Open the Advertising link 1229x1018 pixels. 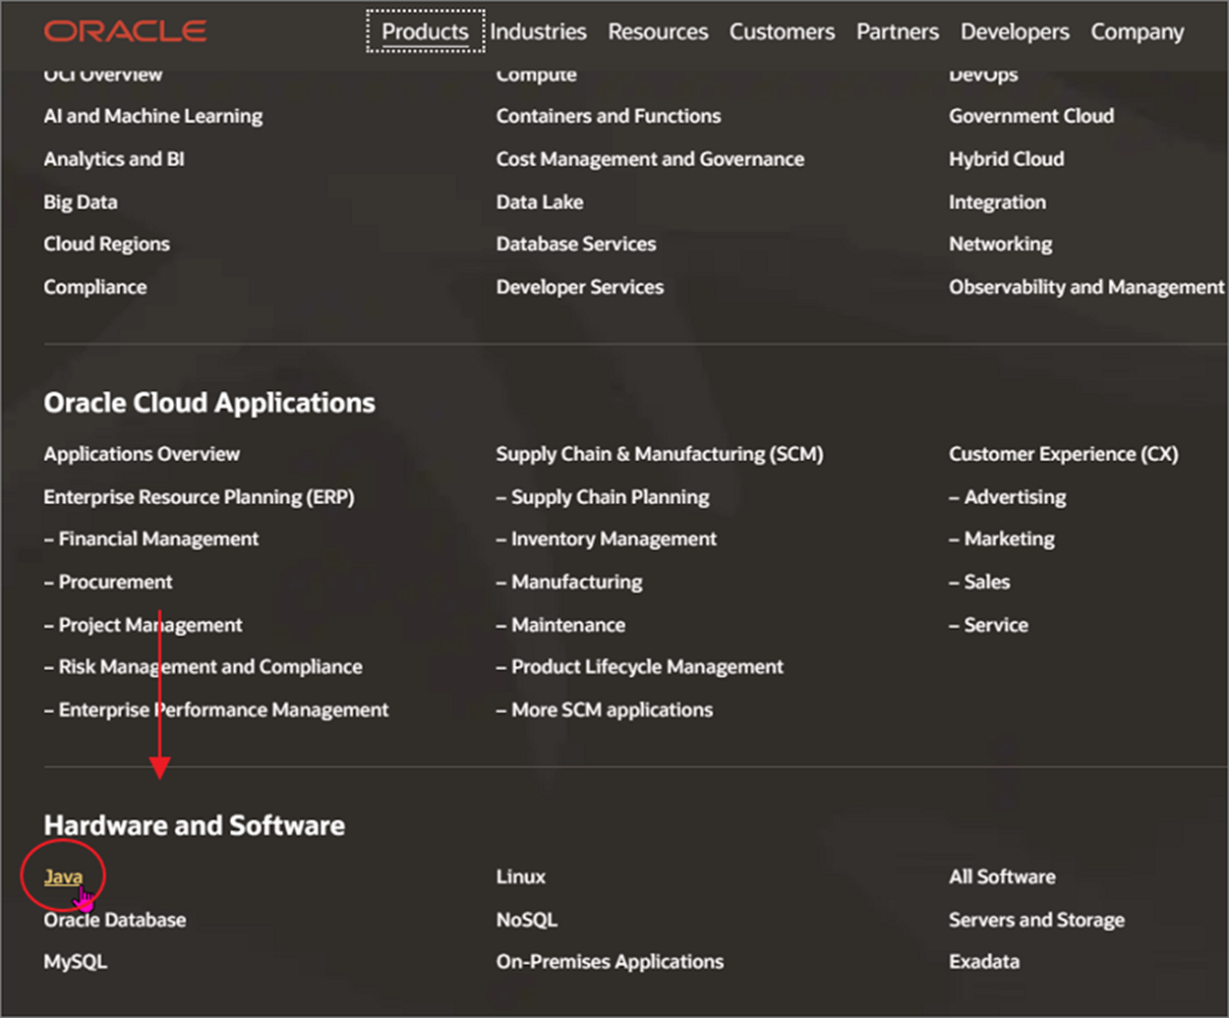click(x=1008, y=497)
